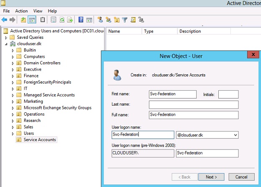This screenshot has height=187, width=261.
Task: Expand the Users container arrow
Action: tap(13, 134)
